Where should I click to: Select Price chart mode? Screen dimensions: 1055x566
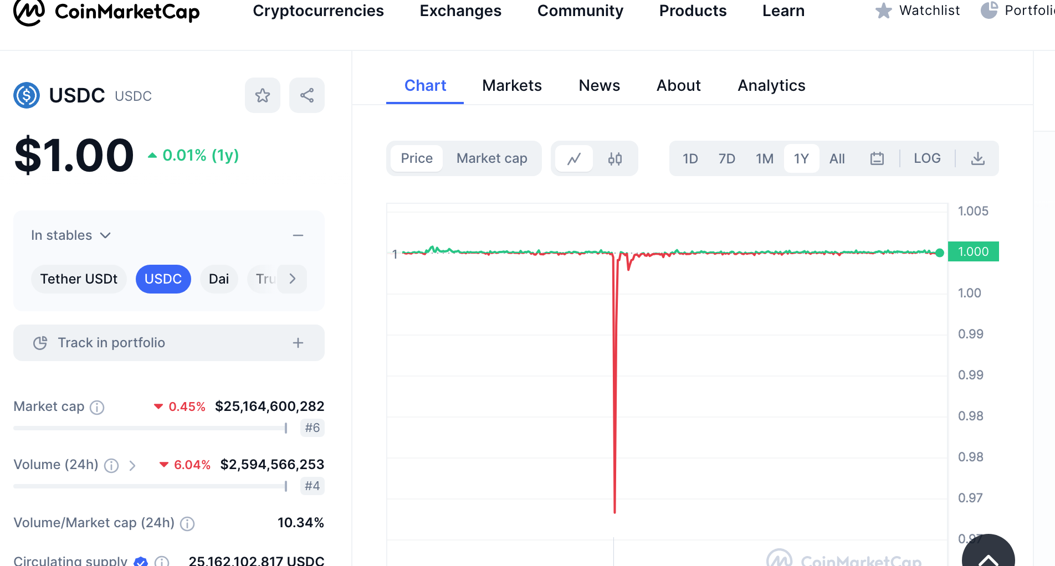tap(417, 158)
